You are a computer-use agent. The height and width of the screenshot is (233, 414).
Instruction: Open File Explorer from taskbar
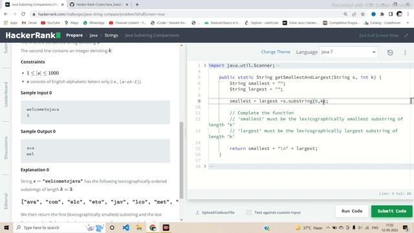coord(139,227)
